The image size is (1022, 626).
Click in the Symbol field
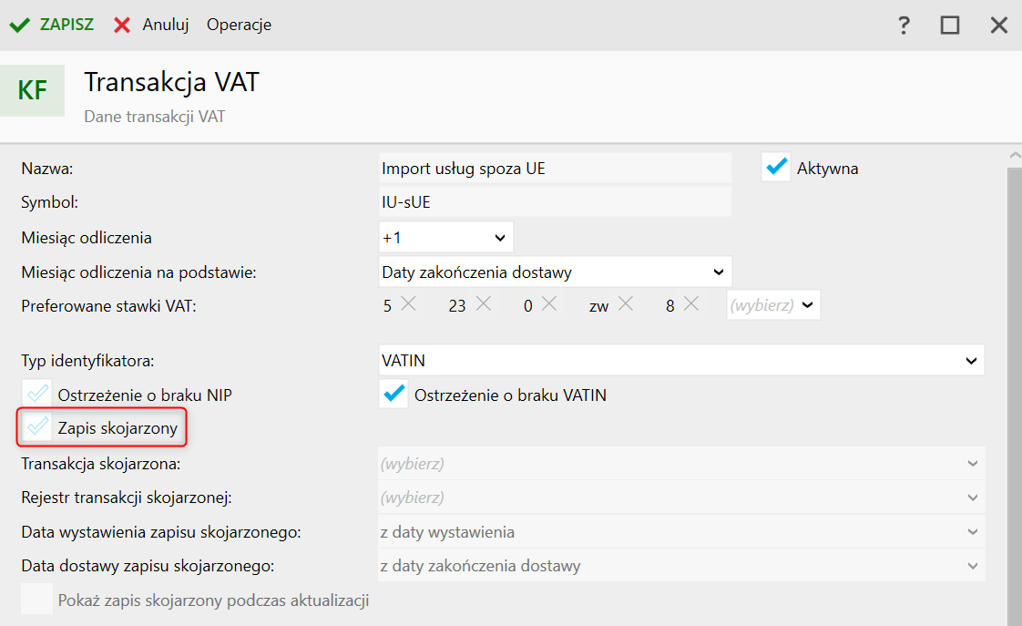(x=555, y=202)
